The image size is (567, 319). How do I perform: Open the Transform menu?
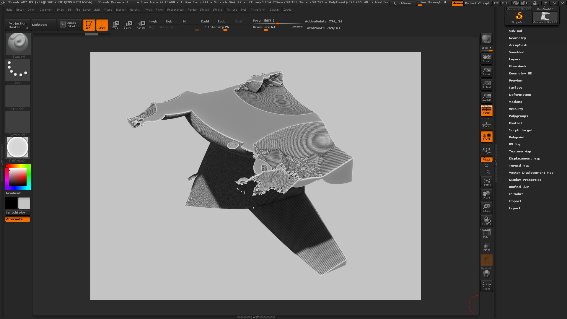[x=258, y=10]
